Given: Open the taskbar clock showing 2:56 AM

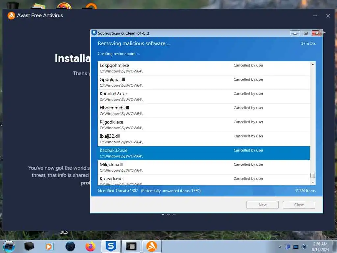Looking at the screenshot, I should click(x=320, y=247).
